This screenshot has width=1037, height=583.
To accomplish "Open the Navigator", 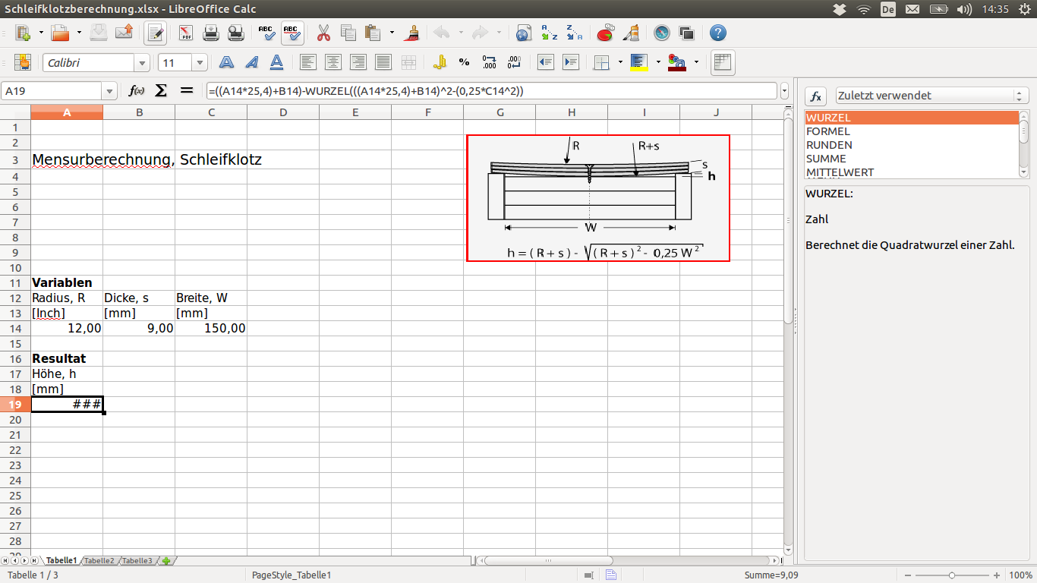I will point(662,33).
